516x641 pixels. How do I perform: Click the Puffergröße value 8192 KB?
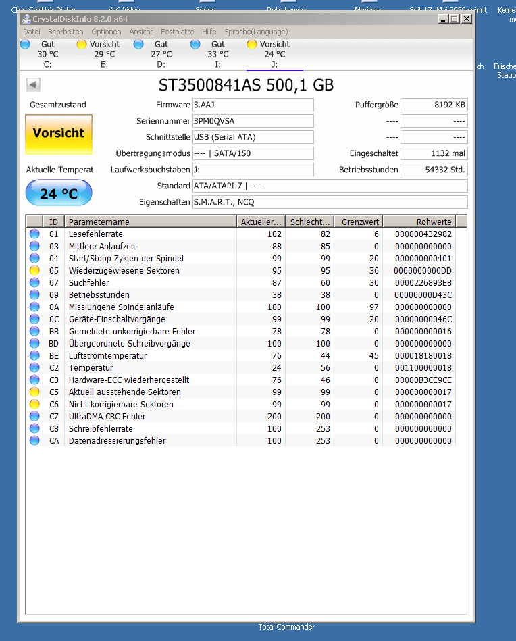coord(434,105)
